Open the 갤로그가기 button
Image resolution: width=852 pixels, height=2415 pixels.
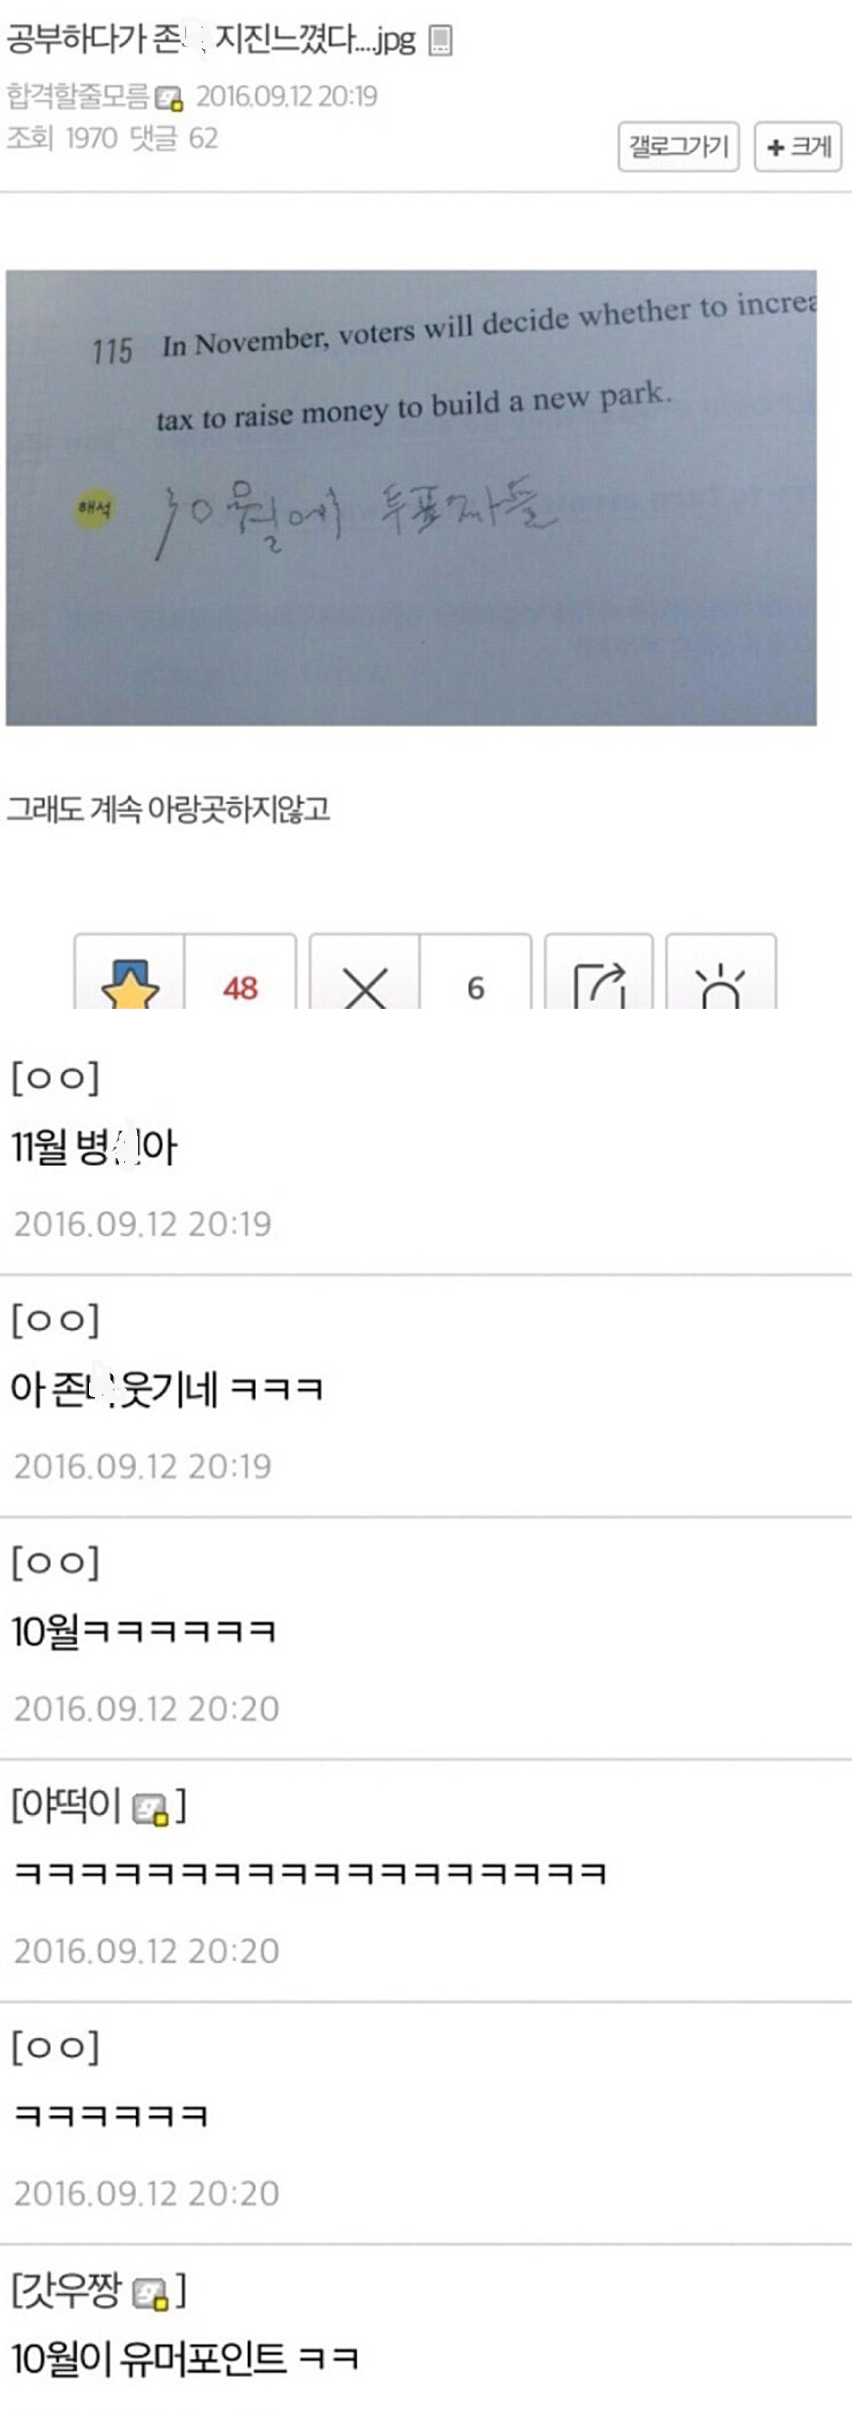pyautogui.click(x=679, y=146)
